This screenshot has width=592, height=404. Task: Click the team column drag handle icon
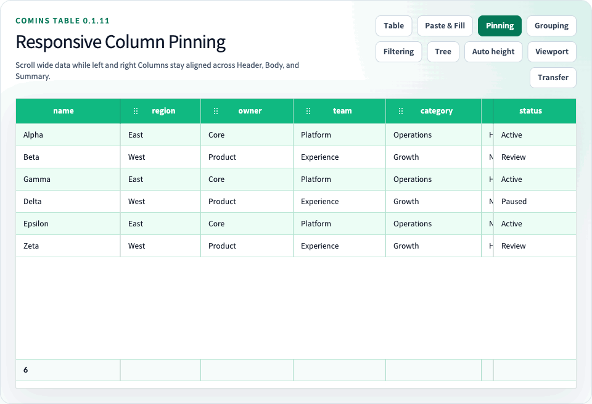coord(308,111)
